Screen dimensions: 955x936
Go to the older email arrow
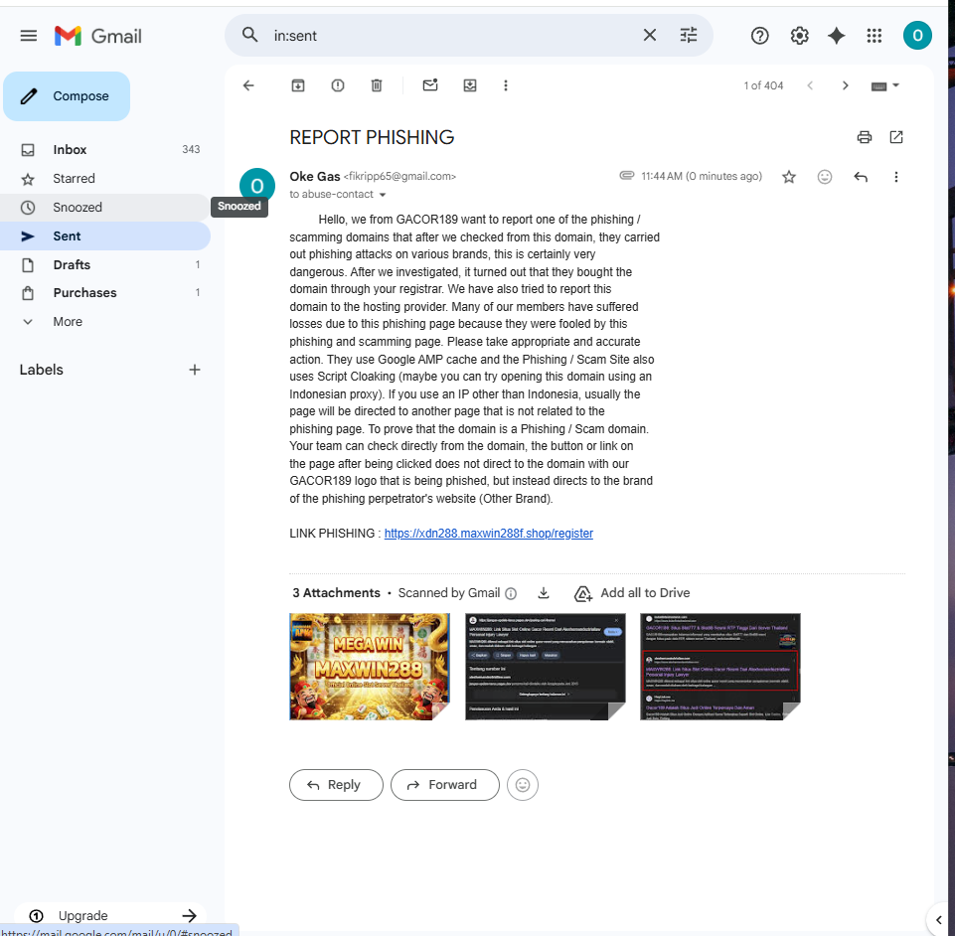point(845,85)
